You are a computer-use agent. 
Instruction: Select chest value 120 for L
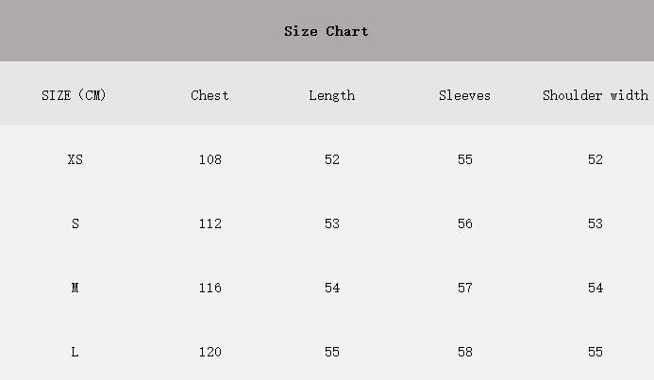pos(210,352)
